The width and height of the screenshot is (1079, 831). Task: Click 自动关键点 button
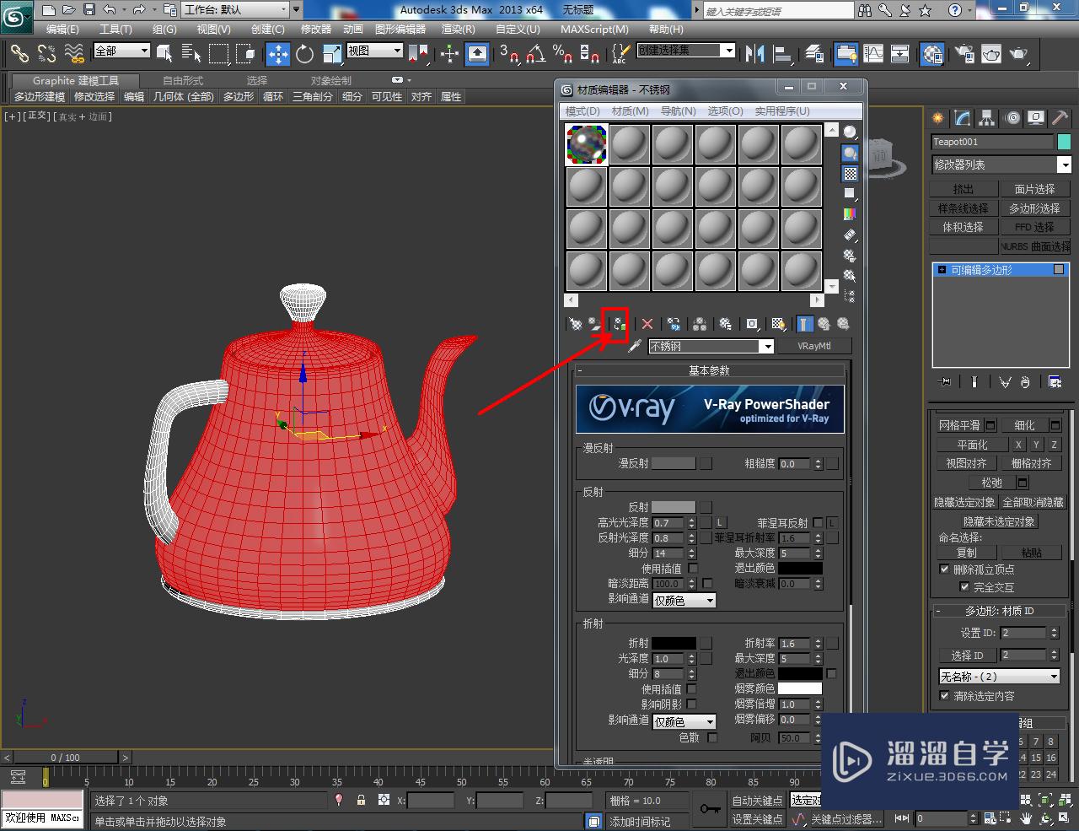click(757, 801)
